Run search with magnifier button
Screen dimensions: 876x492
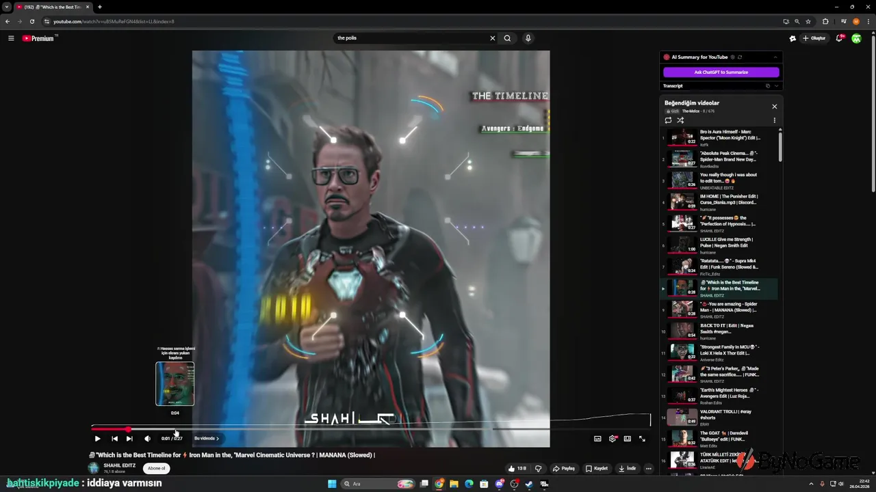(507, 38)
